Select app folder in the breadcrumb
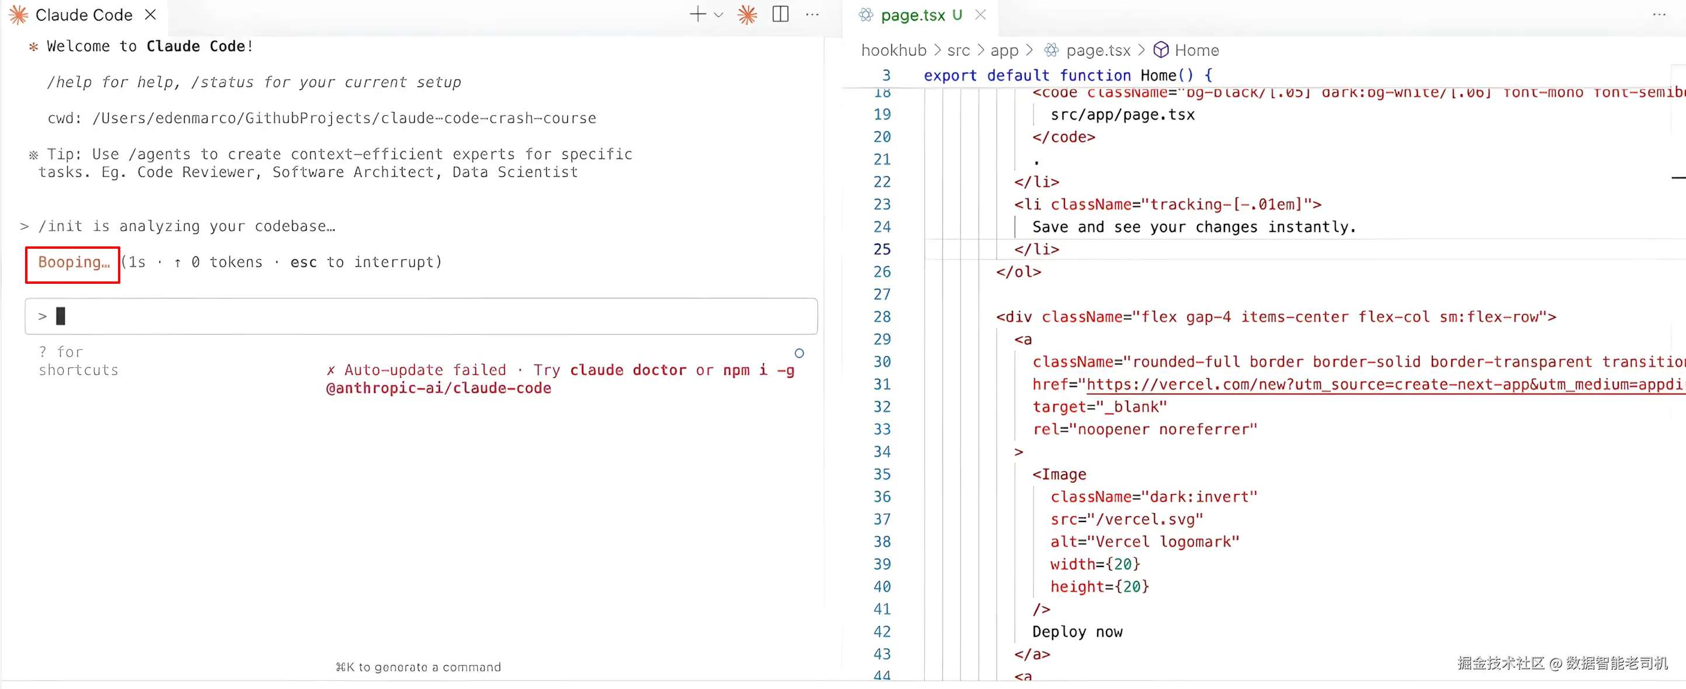Viewport: 1686px width, 689px height. [1004, 50]
